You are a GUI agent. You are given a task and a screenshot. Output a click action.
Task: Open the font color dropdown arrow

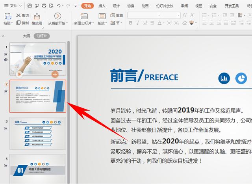(164, 23)
